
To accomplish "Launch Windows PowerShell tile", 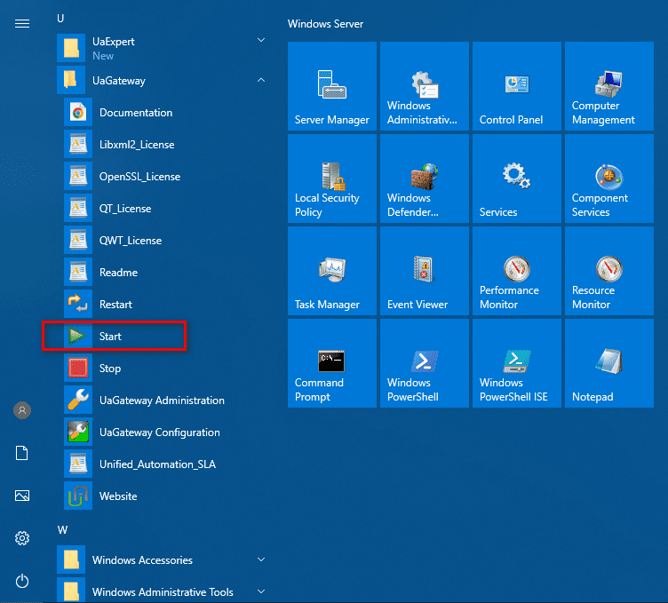I will (x=425, y=363).
